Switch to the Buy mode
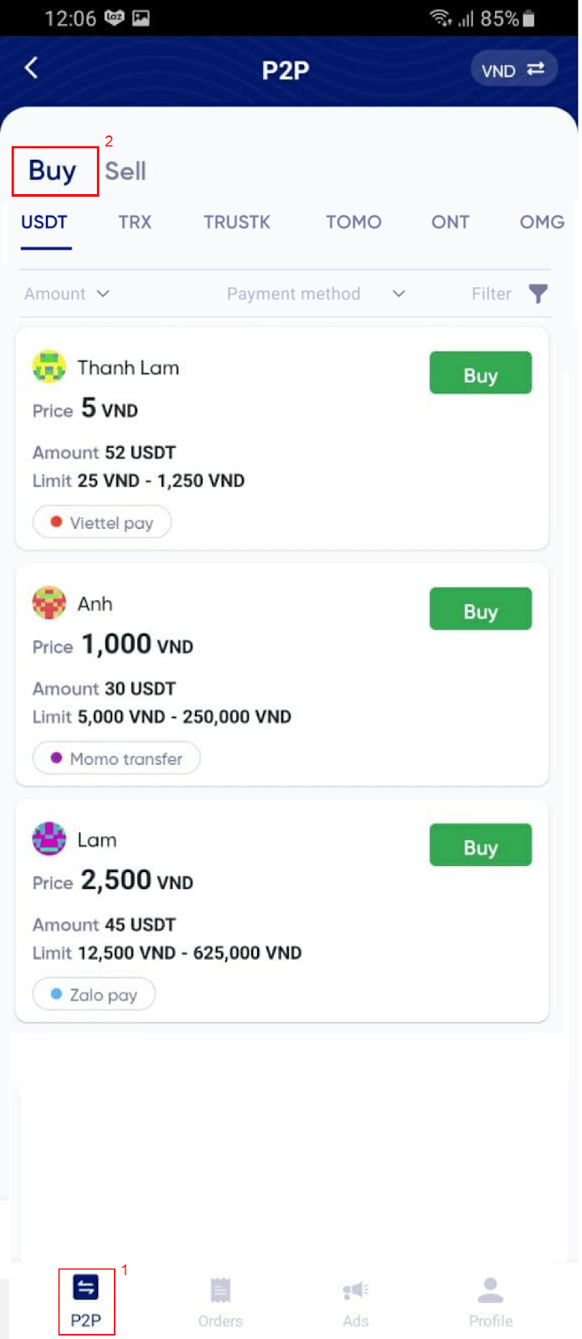Image resolution: width=582 pixels, height=1339 pixels. click(x=53, y=171)
